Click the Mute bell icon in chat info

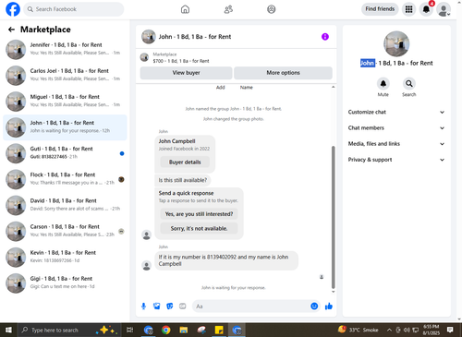click(383, 84)
